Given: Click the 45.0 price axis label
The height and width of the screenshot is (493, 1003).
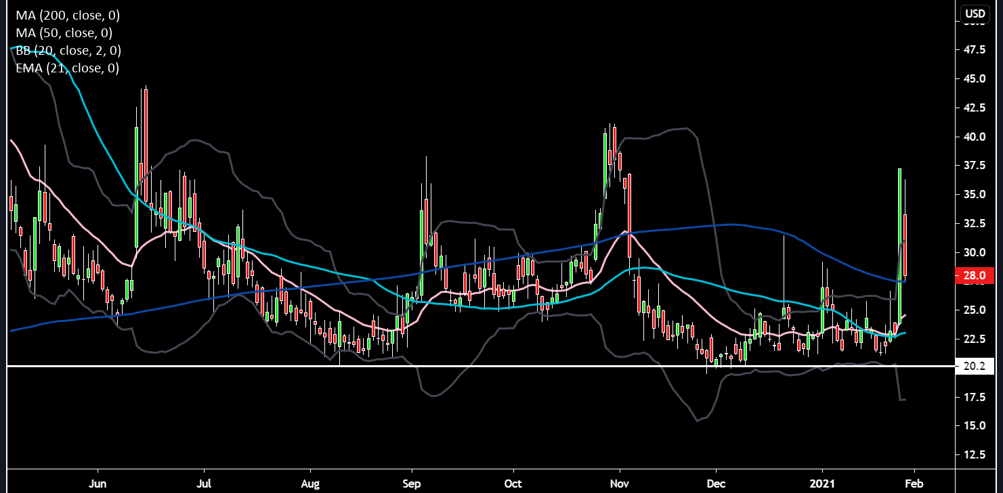Looking at the screenshot, I should tap(975, 78).
